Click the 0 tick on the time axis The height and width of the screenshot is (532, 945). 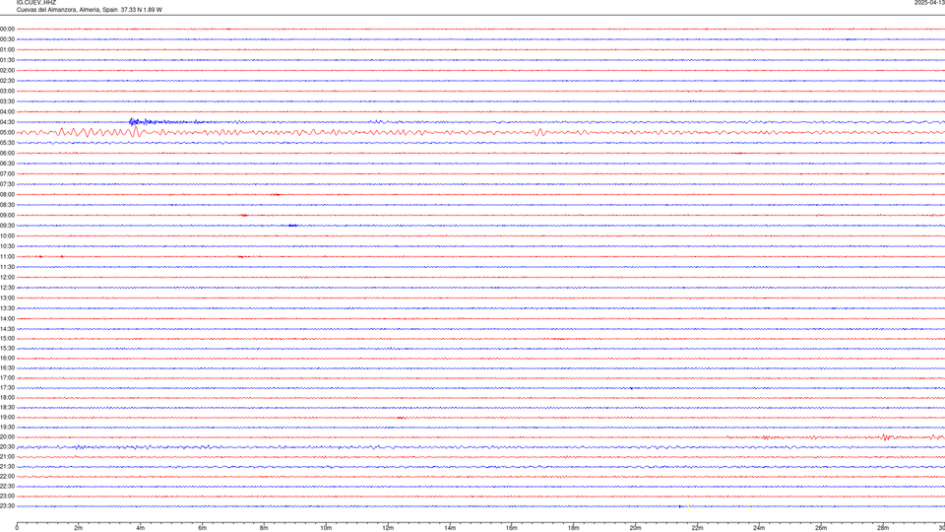[17, 528]
